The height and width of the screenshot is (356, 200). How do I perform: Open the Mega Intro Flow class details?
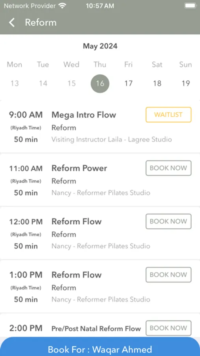point(84,115)
